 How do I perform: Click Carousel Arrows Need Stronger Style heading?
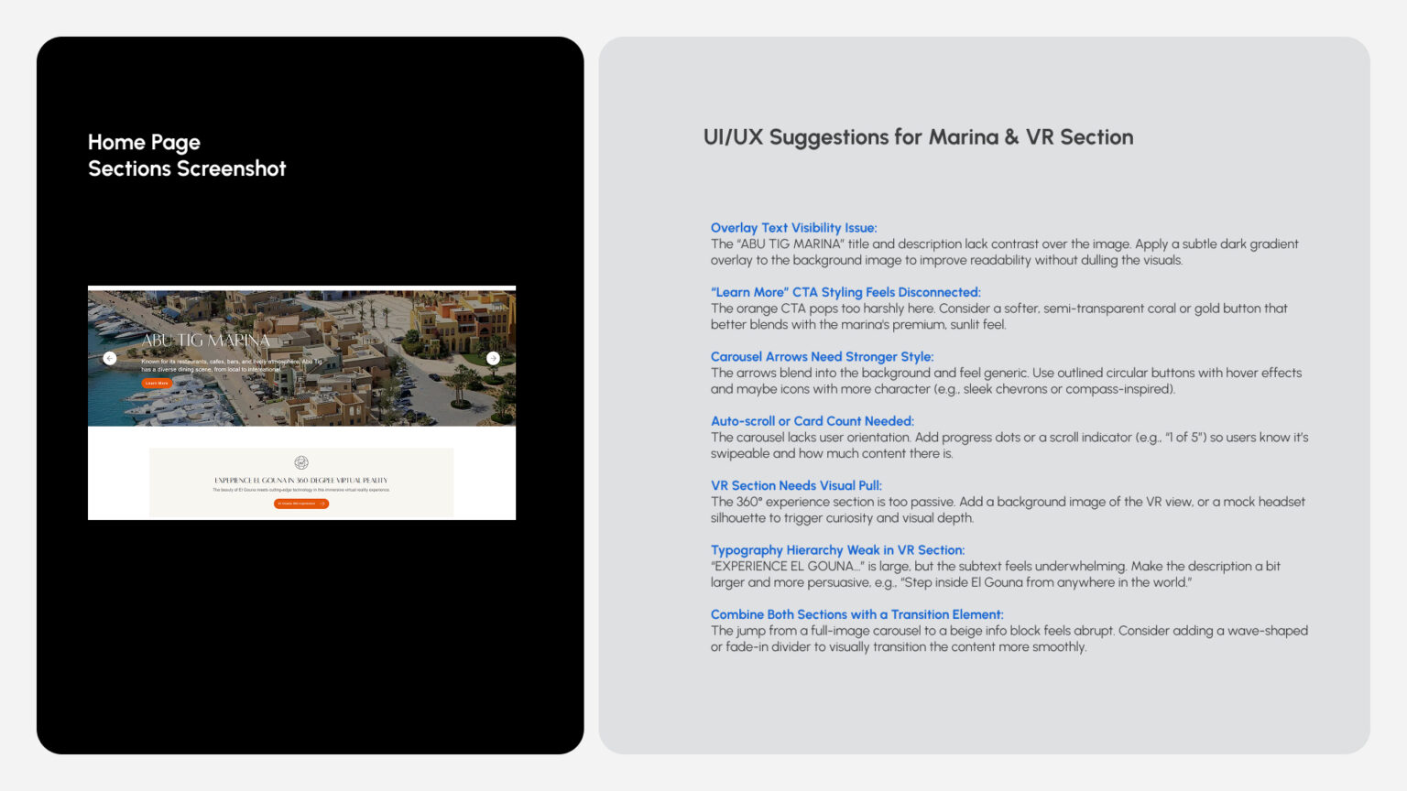coord(822,357)
